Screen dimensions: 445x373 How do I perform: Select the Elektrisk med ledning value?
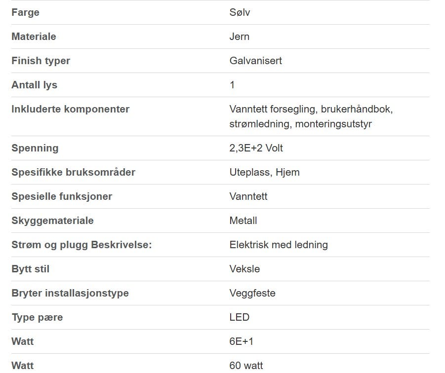pos(279,245)
